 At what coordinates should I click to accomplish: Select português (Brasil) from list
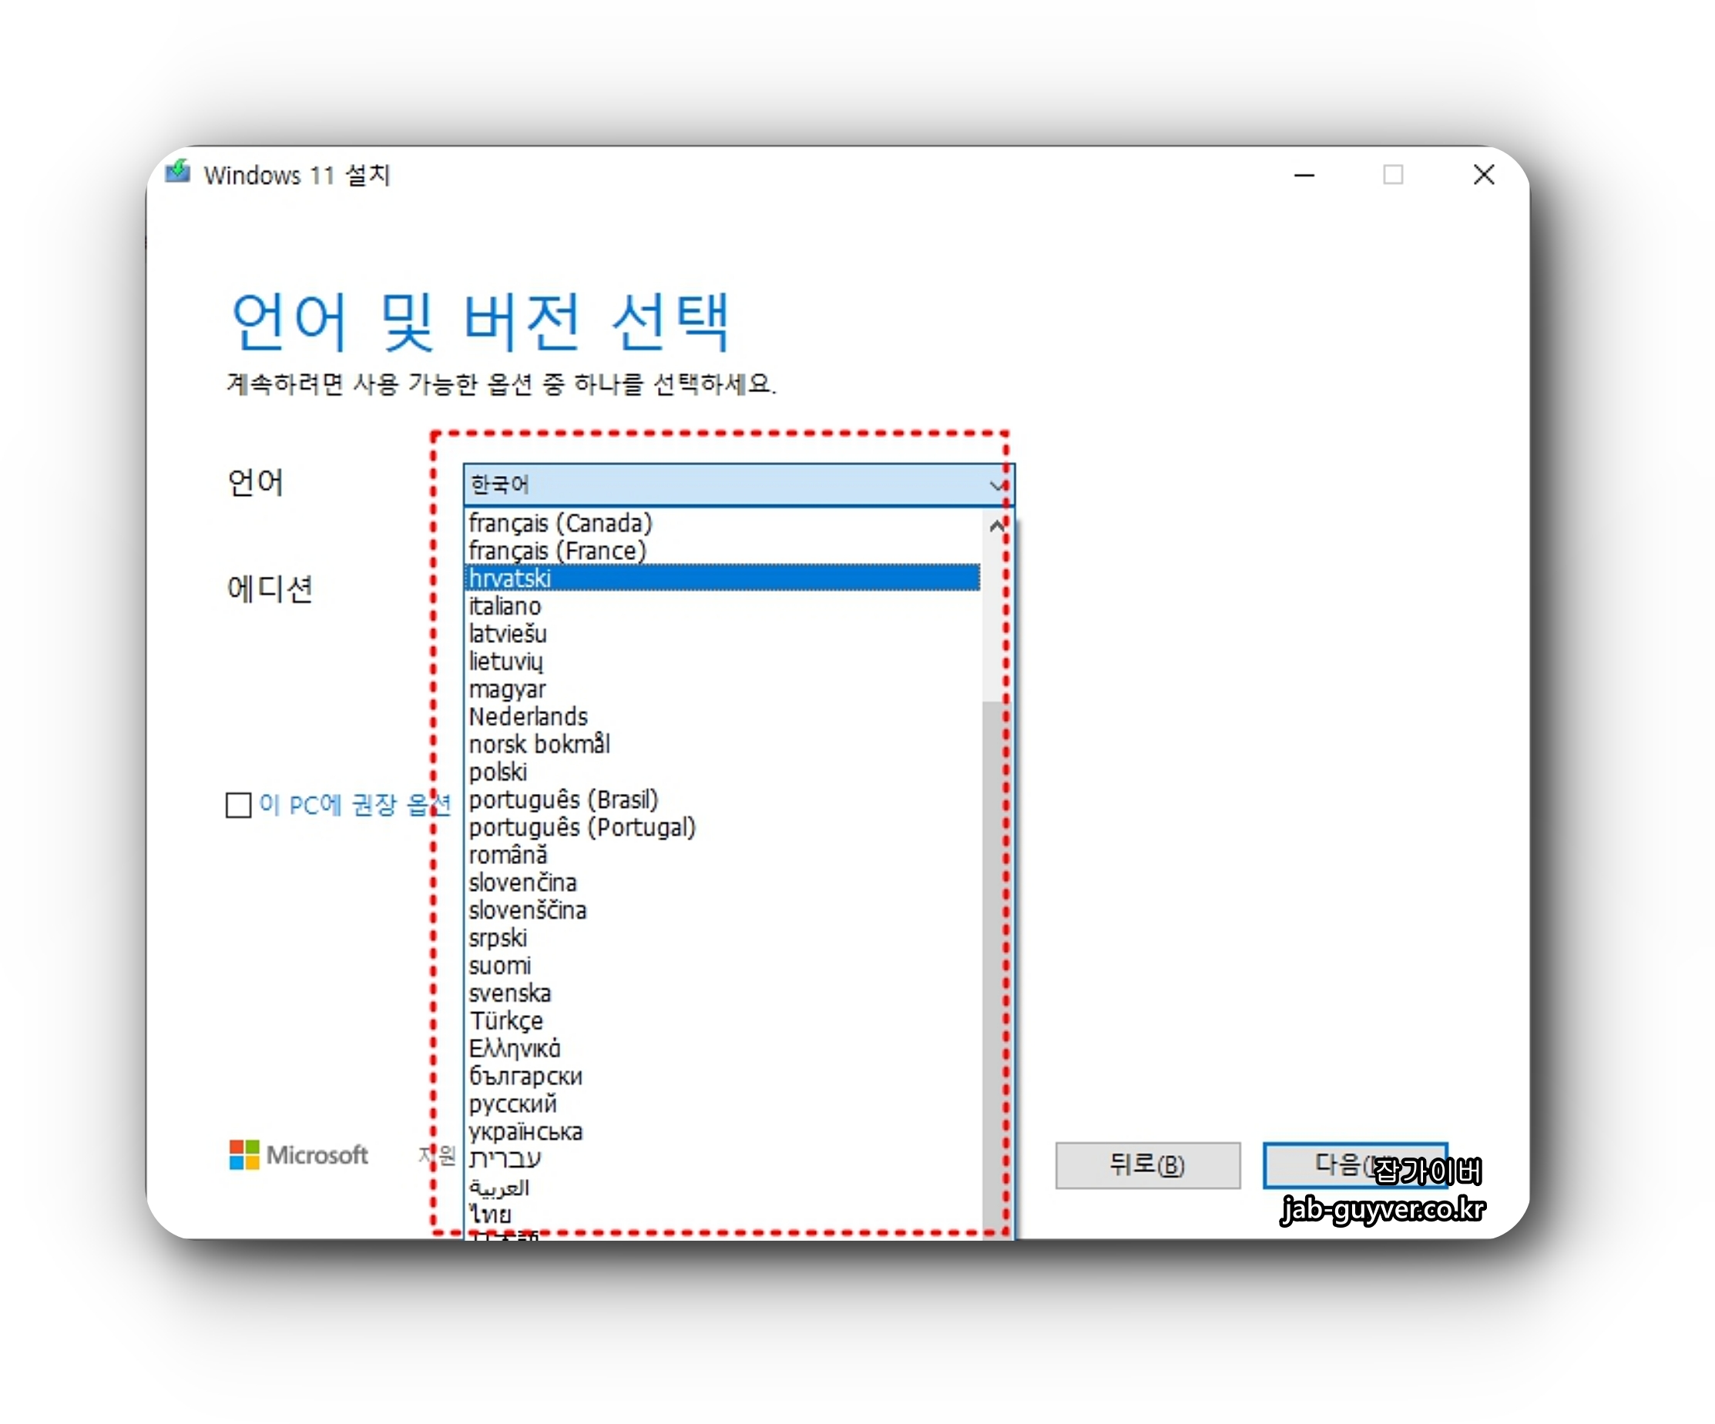click(x=563, y=799)
